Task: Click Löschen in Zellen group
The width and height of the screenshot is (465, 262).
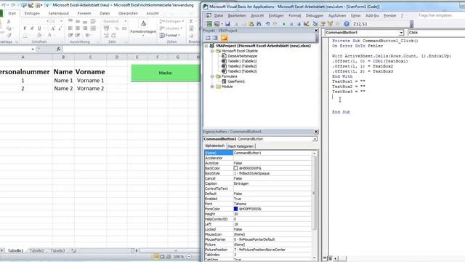Action: [171, 28]
